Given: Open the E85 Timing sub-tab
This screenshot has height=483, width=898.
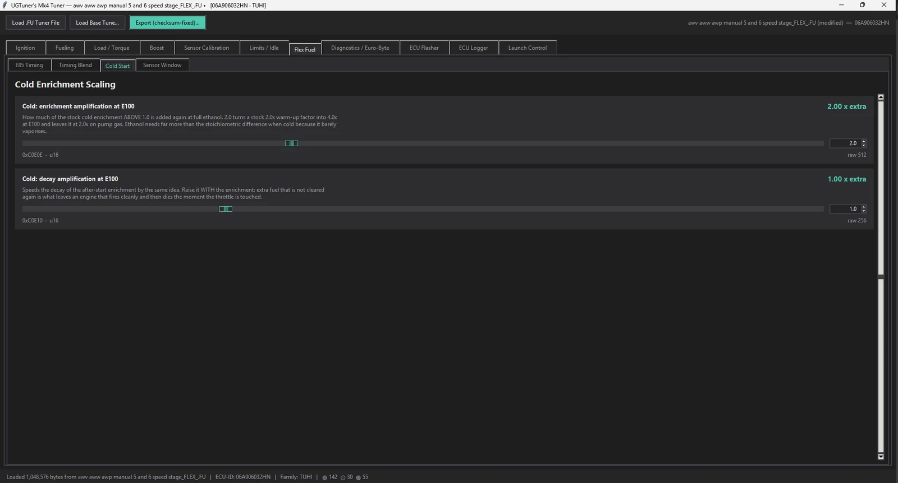Looking at the screenshot, I should (29, 65).
